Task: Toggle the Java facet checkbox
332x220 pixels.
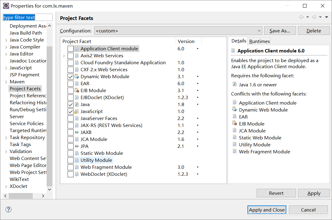Action: pos(71,105)
